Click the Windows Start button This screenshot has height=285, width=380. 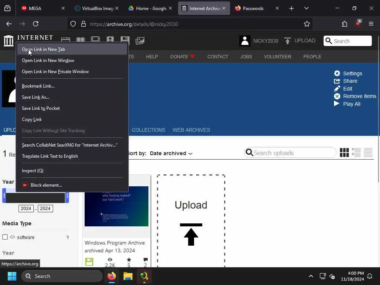12,276
